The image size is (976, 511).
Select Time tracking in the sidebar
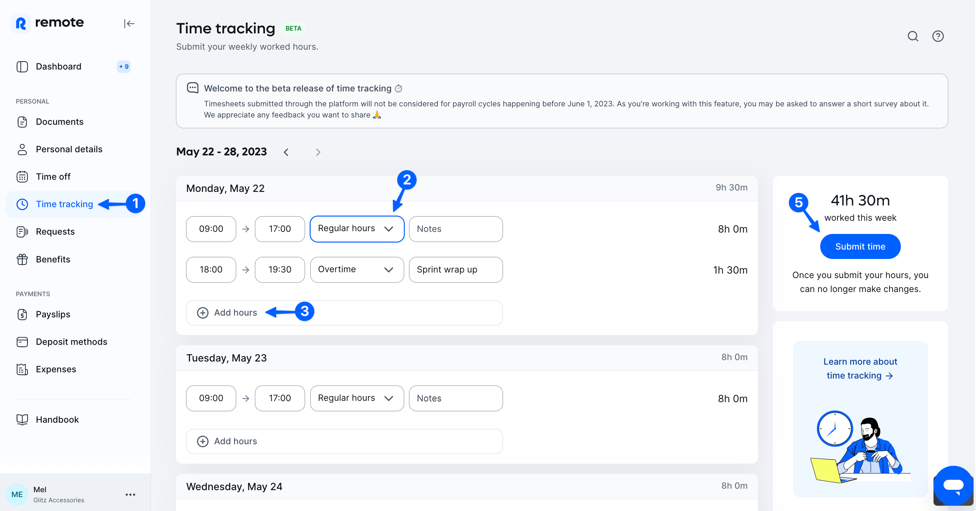(x=64, y=204)
